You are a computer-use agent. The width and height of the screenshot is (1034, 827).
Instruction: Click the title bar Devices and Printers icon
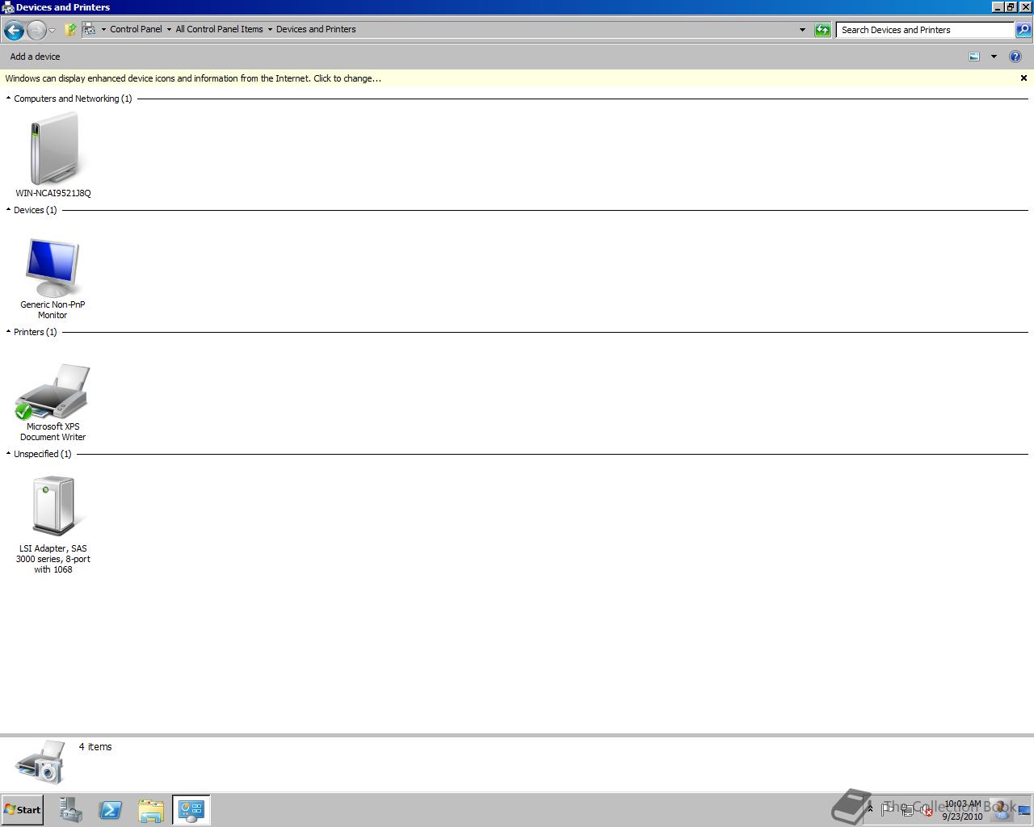coord(8,7)
